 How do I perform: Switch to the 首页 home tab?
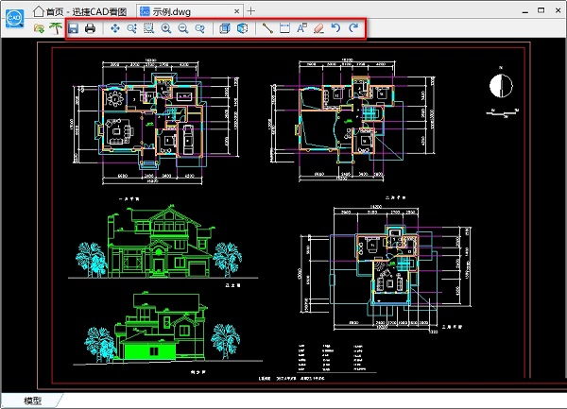(x=80, y=11)
